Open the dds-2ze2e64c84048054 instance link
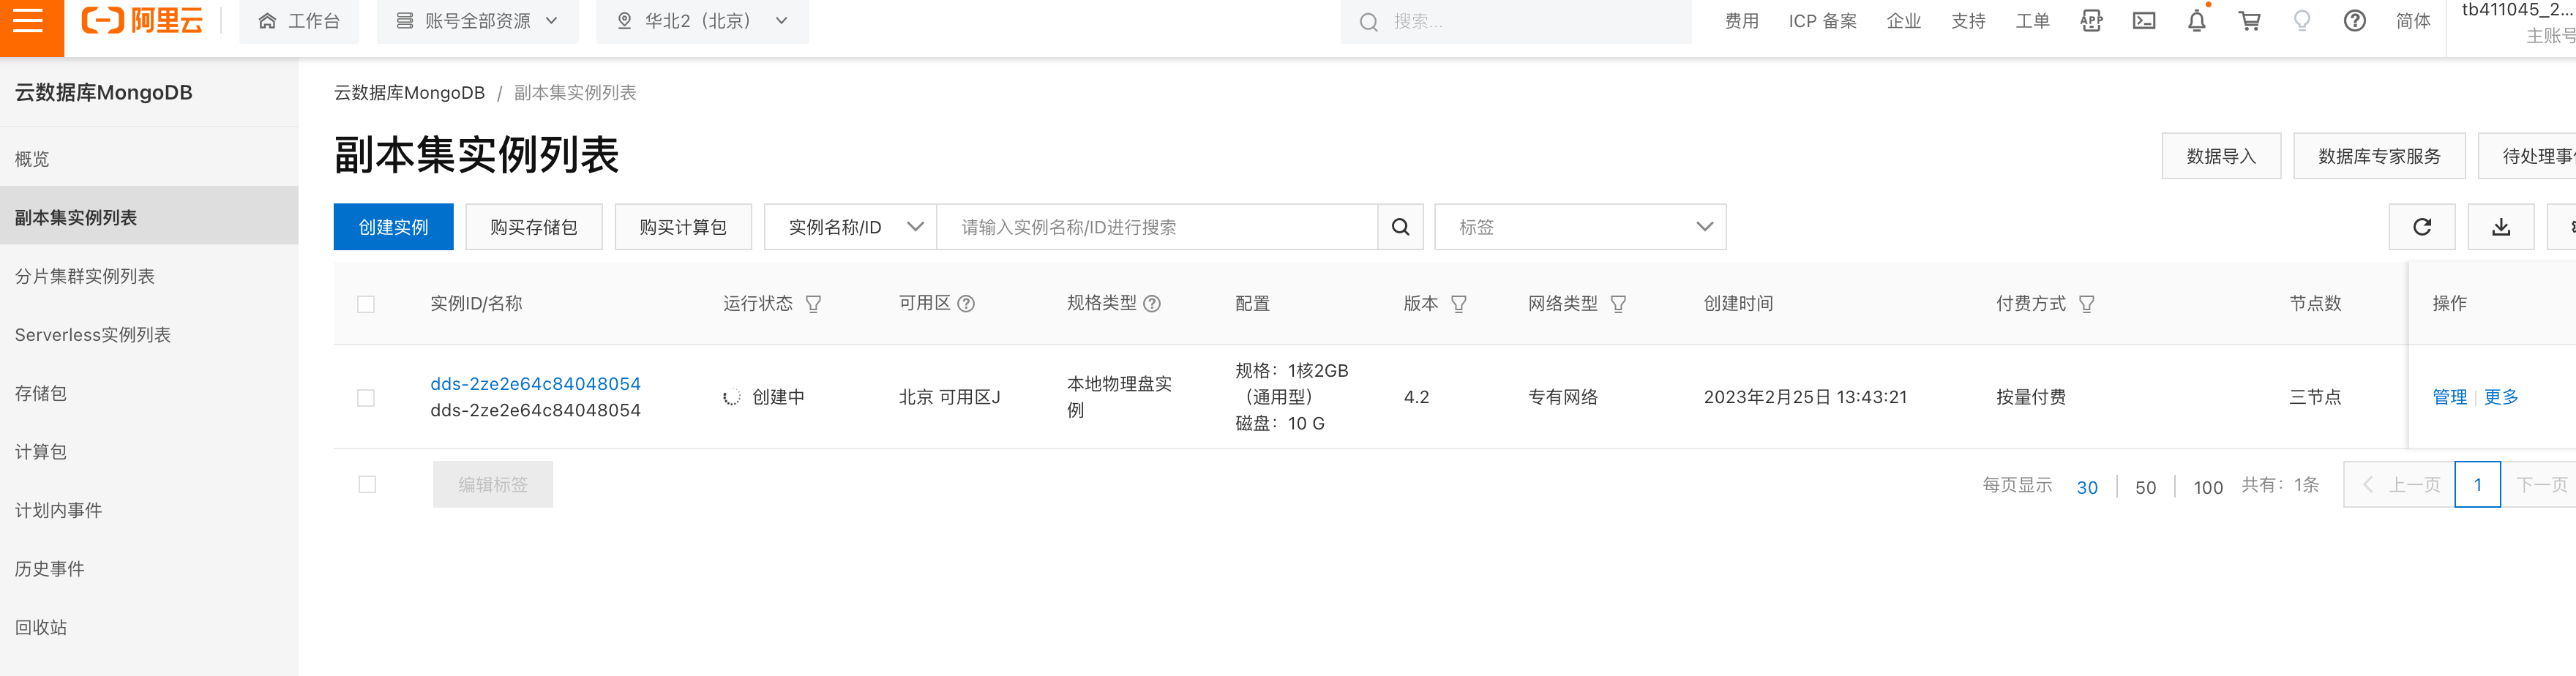 click(x=535, y=384)
